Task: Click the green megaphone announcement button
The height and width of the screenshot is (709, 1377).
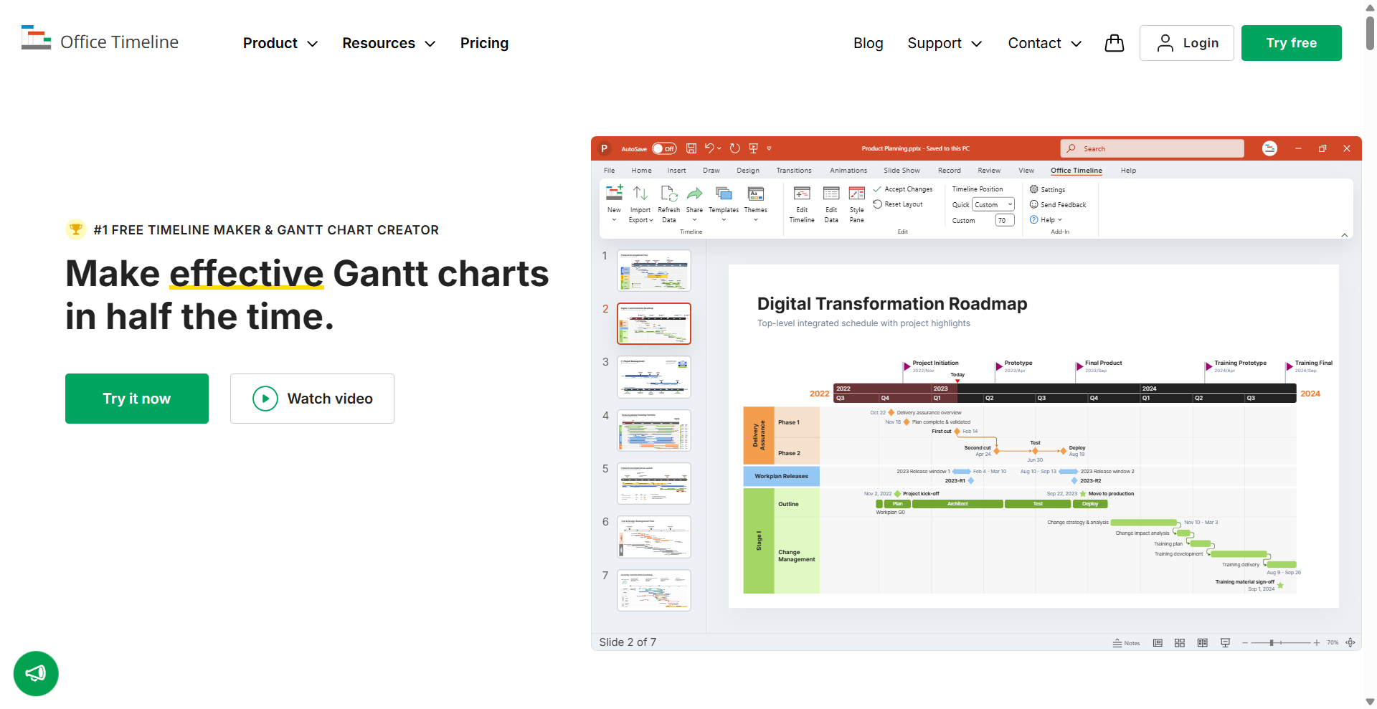Action: pyautogui.click(x=36, y=673)
